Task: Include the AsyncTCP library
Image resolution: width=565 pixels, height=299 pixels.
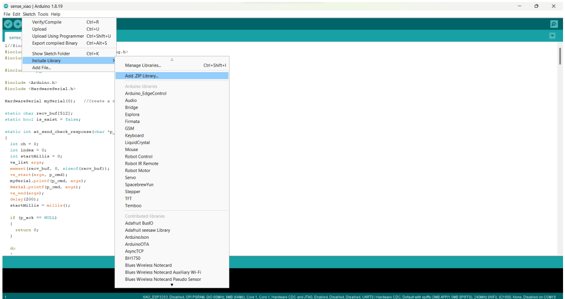Action: pos(172,251)
